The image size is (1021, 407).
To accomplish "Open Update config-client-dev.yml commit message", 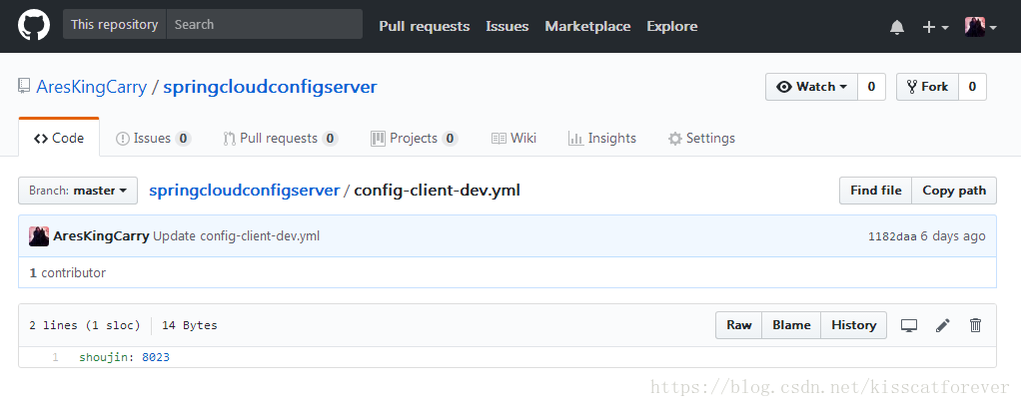I will (237, 236).
